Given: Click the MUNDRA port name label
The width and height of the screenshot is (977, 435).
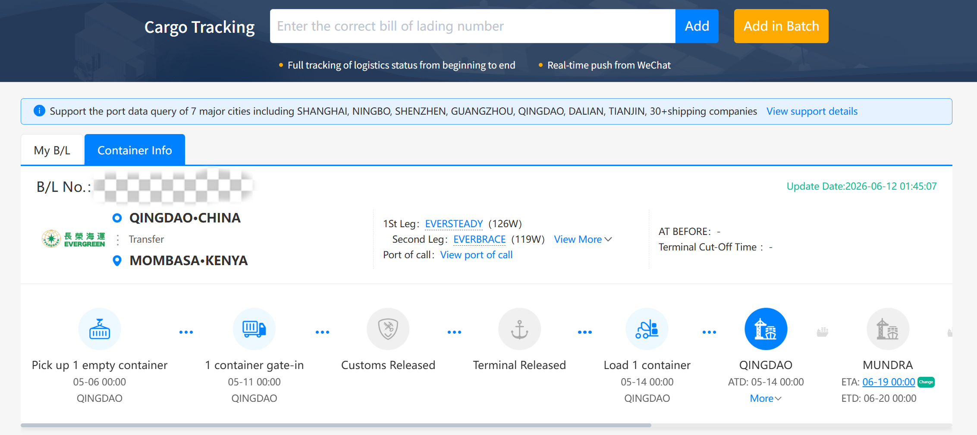Looking at the screenshot, I should [888, 365].
